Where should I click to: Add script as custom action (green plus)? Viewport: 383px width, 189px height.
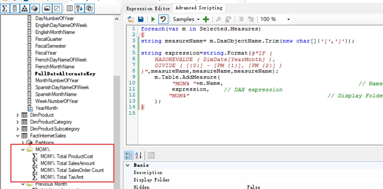206,19
